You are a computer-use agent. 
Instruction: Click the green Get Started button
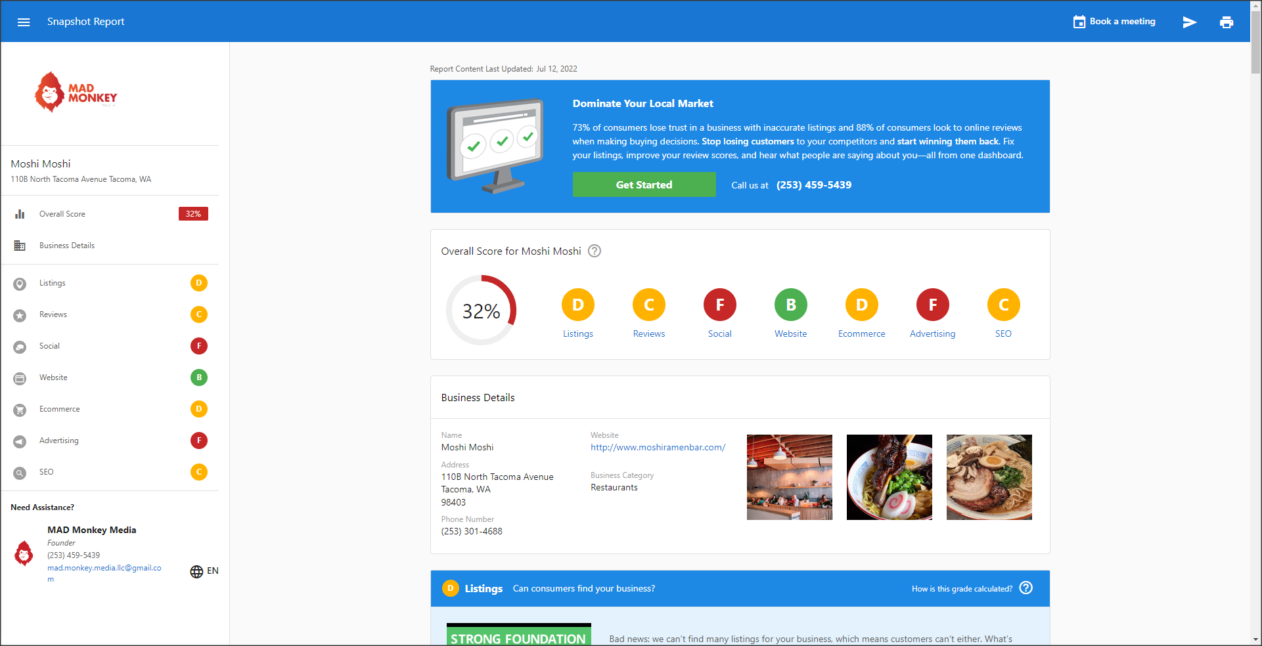coord(644,184)
